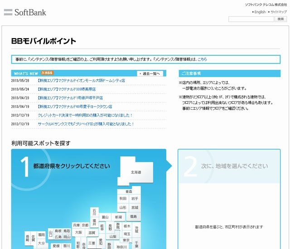Select 東京 on the map
The width and height of the screenshot is (290, 249).
[126, 240]
